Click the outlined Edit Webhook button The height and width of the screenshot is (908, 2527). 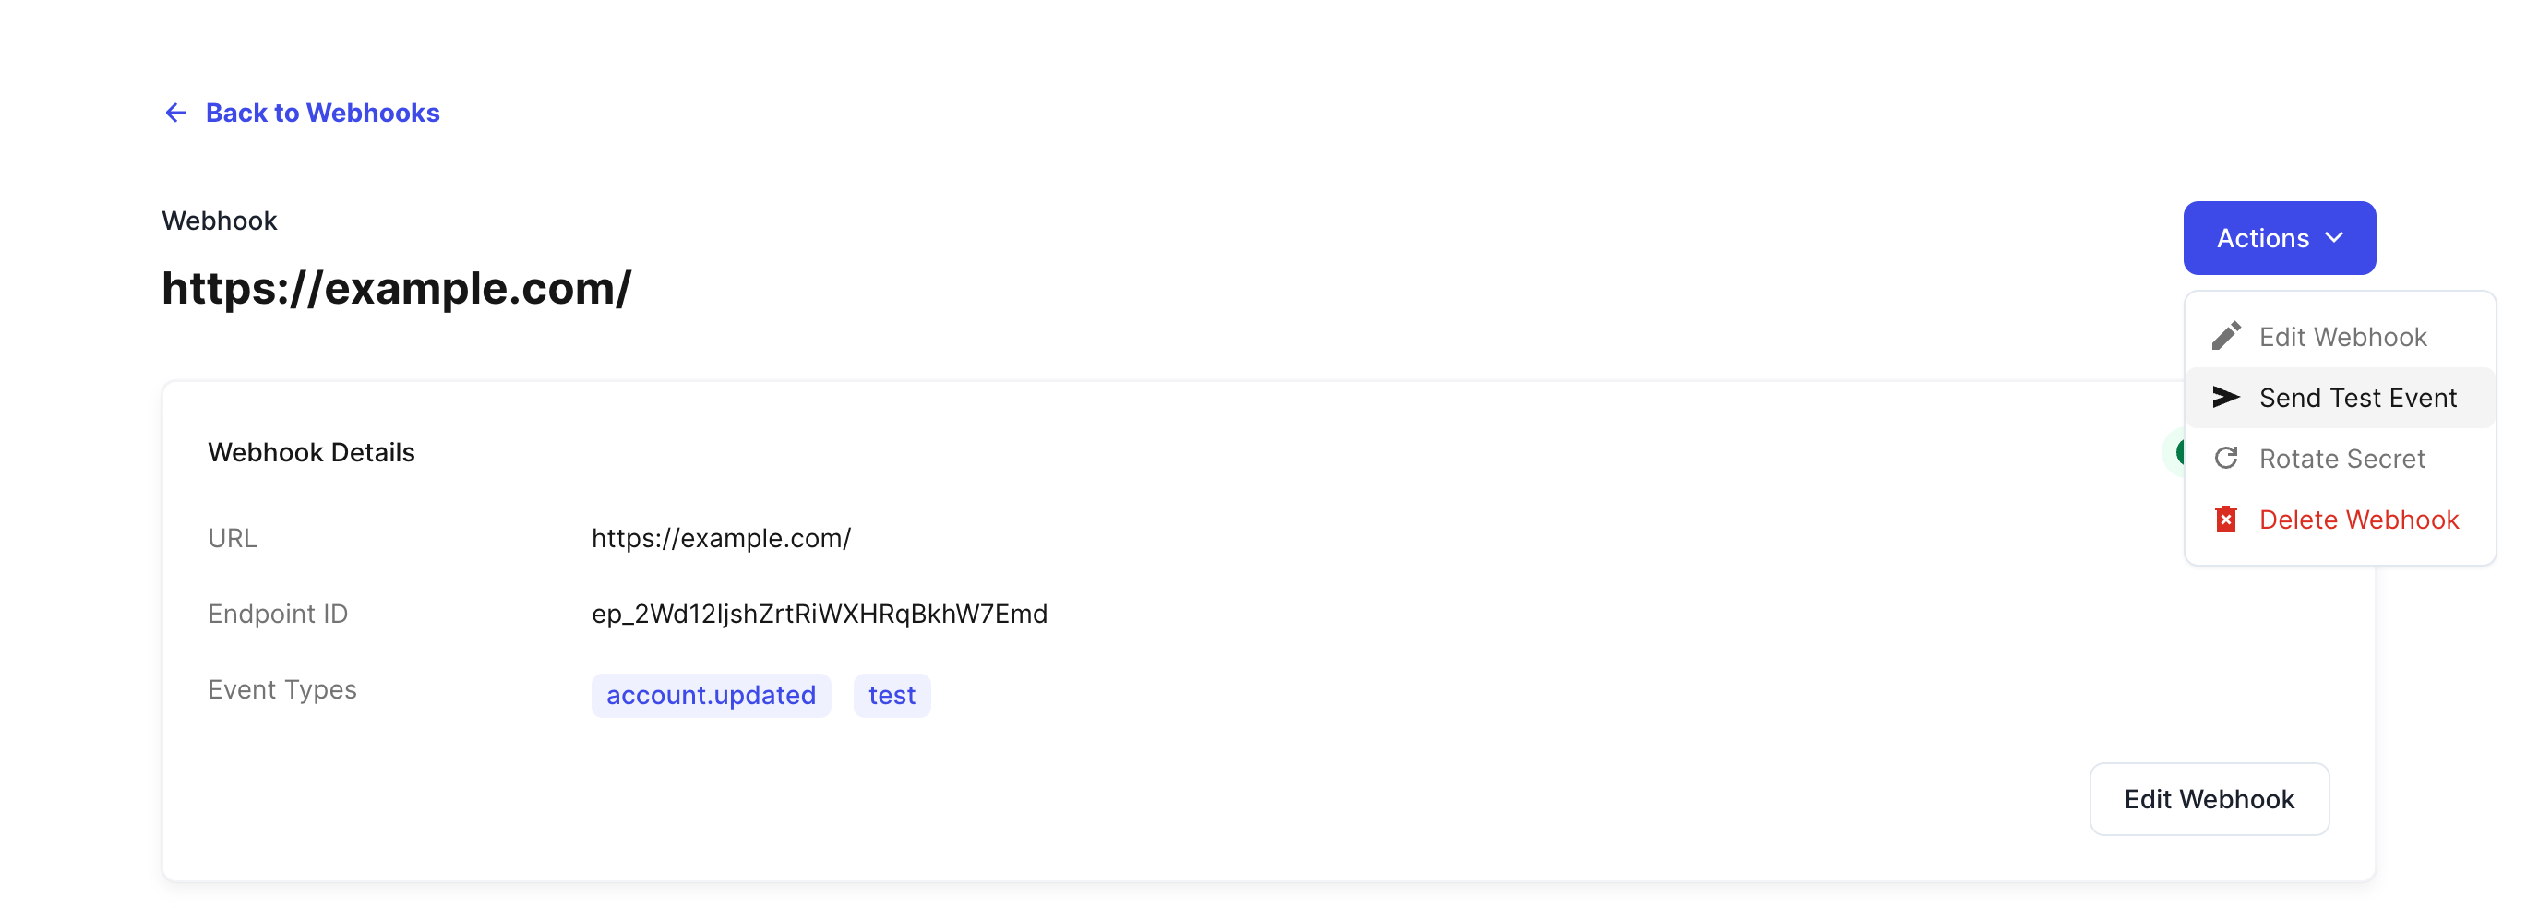(x=2210, y=799)
